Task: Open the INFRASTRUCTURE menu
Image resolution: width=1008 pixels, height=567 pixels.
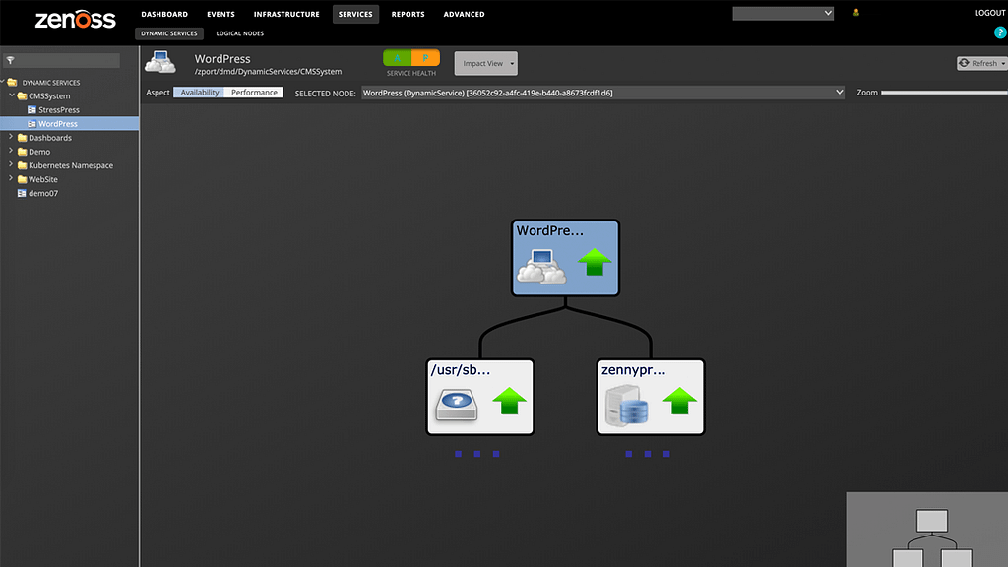Action: click(x=286, y=14)
